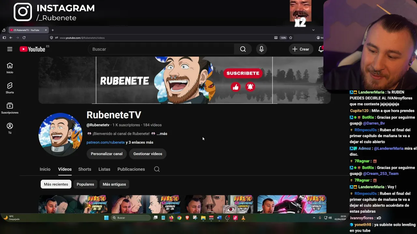Click the shield tracking protection icon
This screenshot has width=417, height=234.
point(51,38)
